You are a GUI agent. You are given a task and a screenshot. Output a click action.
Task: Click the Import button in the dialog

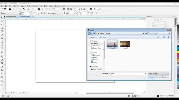tap(152, 77)
